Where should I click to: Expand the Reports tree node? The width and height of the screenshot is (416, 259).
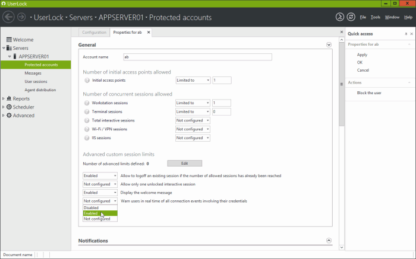4,99
